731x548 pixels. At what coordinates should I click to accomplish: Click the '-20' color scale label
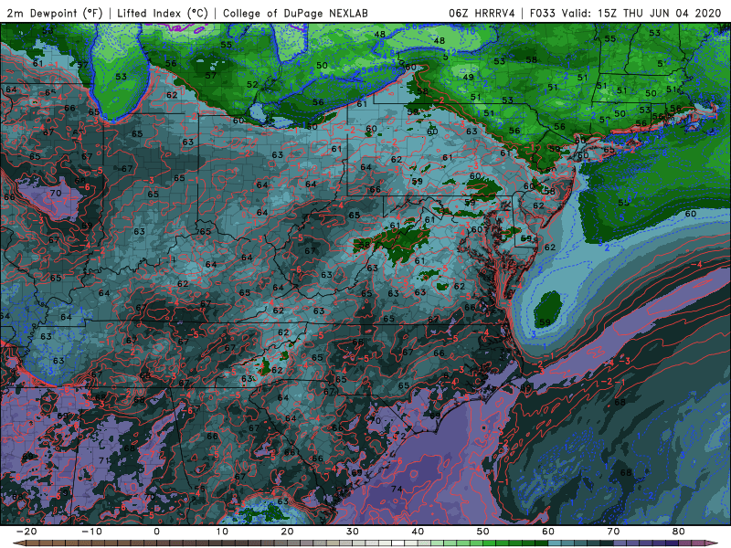(x=26, y=532)
